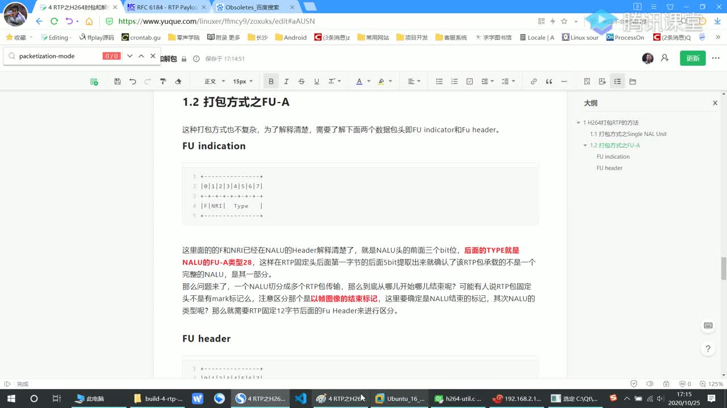The image size is (727, 408).
Task: Insert a numbered list
Action: 454,82
